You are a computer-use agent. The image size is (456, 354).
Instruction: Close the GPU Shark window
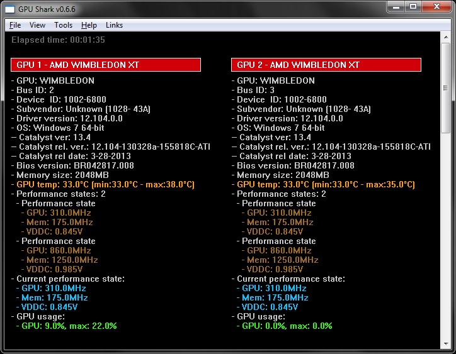(436, 7)
